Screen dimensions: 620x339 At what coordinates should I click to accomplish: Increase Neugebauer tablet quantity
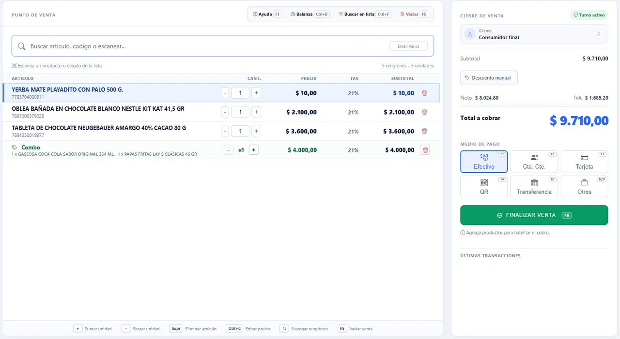click(256, 131)
